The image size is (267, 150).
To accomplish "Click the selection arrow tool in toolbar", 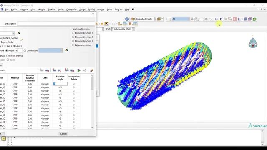I will point(170,19).
